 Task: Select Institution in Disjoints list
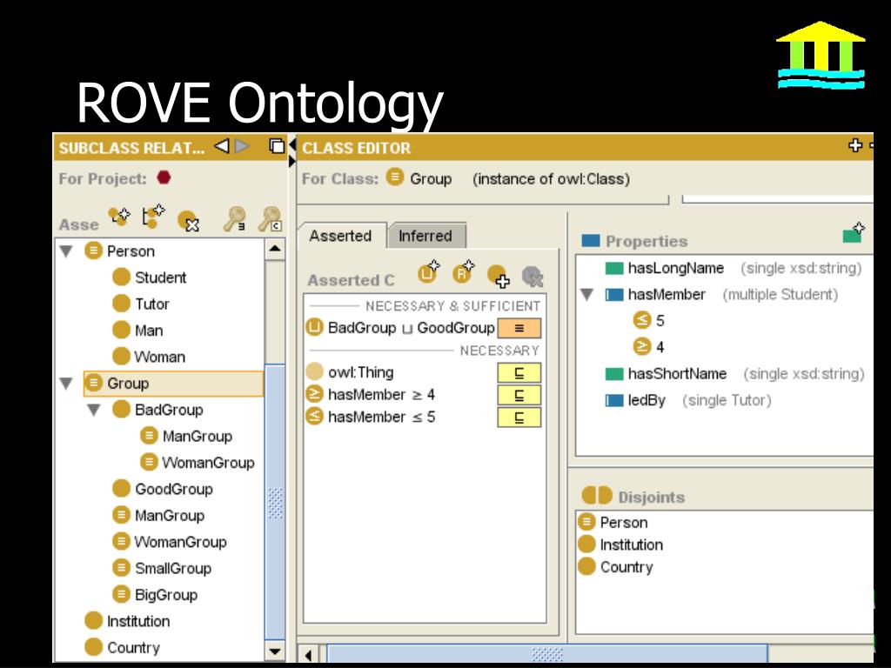[620, 544]
